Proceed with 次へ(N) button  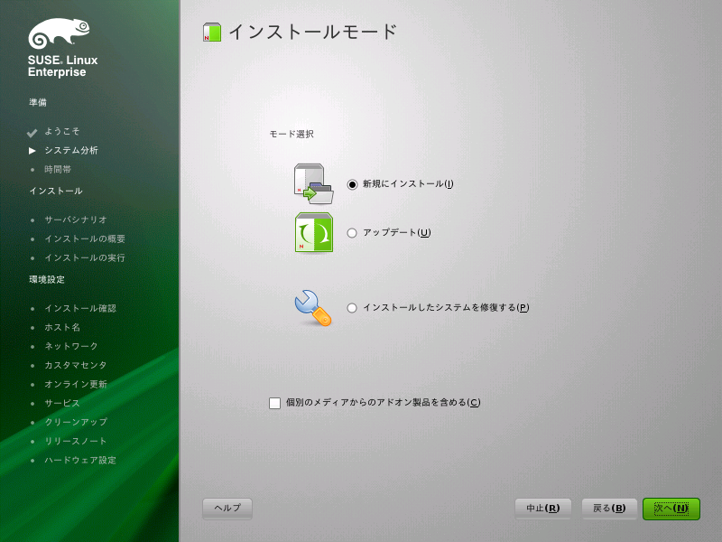coord(671,509)
